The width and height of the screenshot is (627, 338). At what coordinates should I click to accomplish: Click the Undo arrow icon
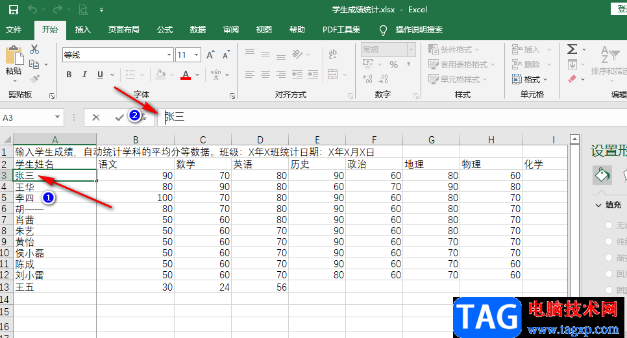(x=32, y=10)
